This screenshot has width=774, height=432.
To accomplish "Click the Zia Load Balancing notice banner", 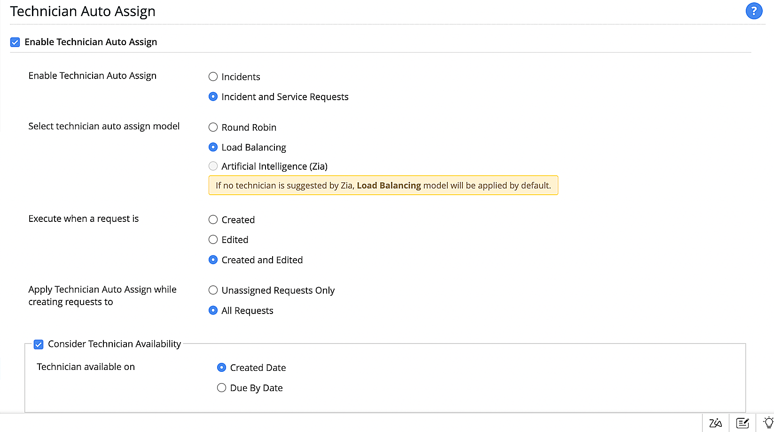I will [x=383, y=185].
